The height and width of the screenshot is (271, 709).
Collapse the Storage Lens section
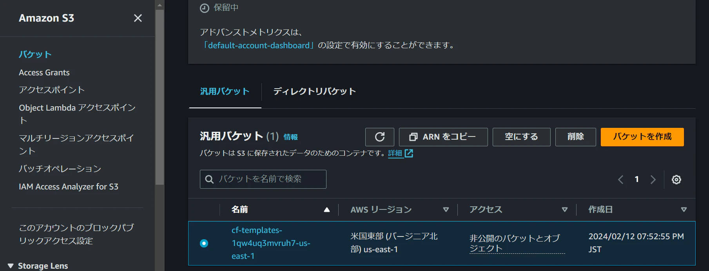pos(11,266)
